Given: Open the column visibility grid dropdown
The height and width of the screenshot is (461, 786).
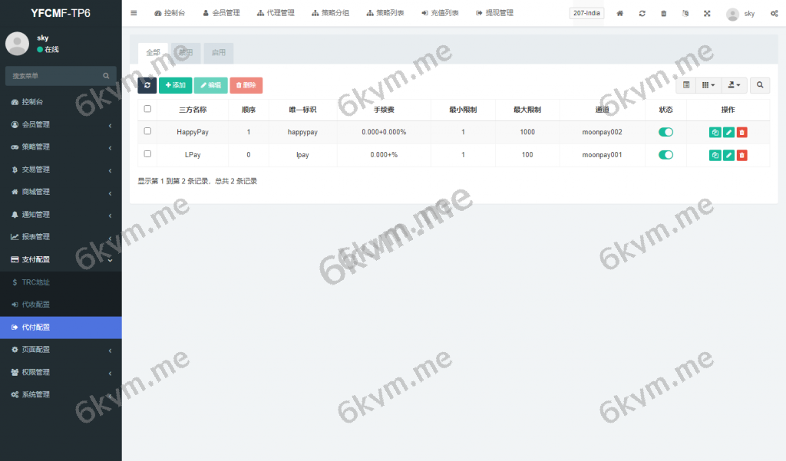Looking at the screenshot, I should (708, 85).
